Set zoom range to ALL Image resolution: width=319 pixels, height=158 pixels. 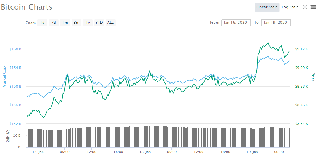[110, 23]
